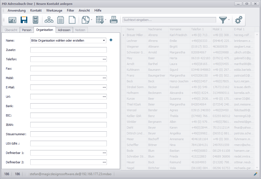Screen dimensions: 261x179
Task: Expand the funnel filter dropdown arrow
Action: (x=229, y=20)
